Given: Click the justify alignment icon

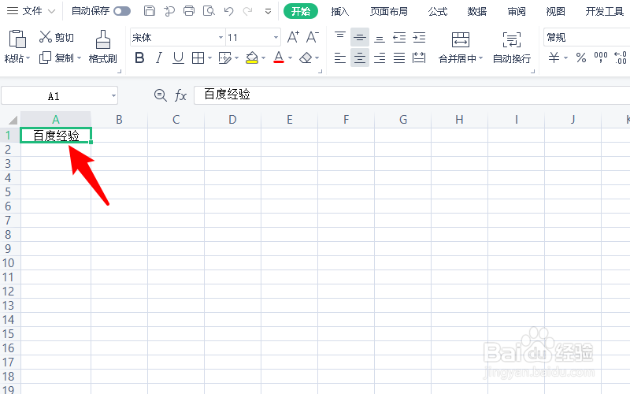Looking at the screenshot, I should click(399, 58).
